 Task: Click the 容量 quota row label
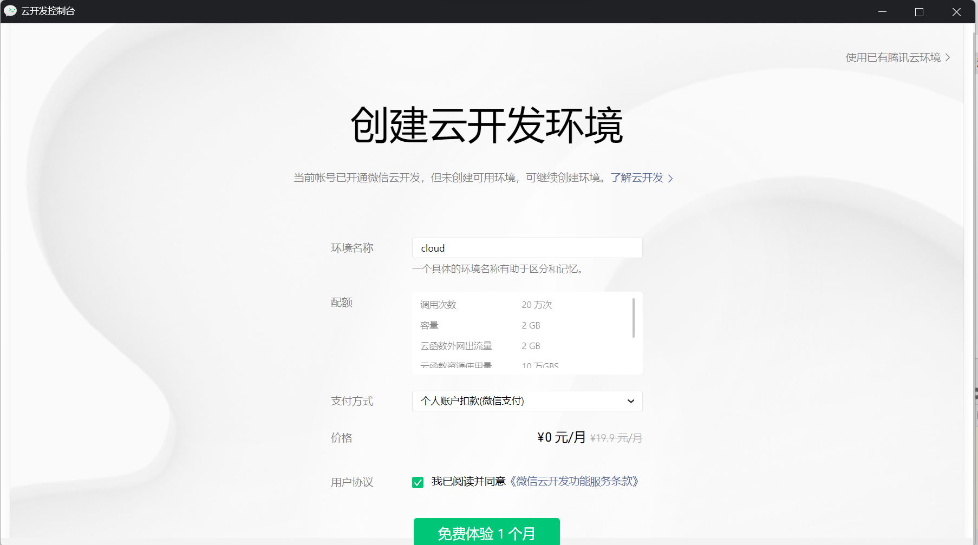[429, 326]
